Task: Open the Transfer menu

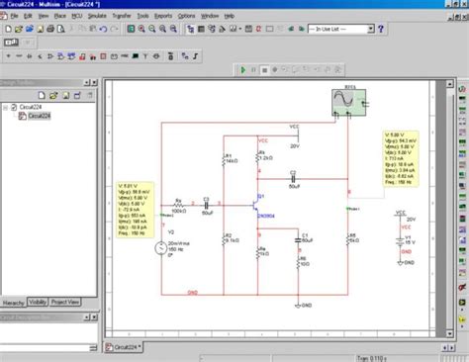Action: [122, 16]
